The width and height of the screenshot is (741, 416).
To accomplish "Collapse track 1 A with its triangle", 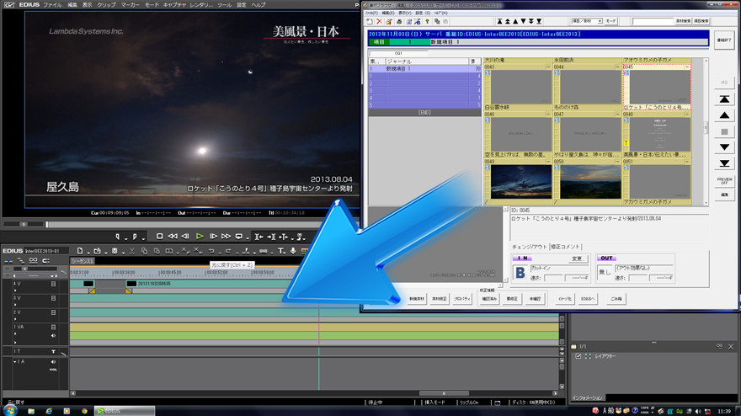I will [15, 361].
